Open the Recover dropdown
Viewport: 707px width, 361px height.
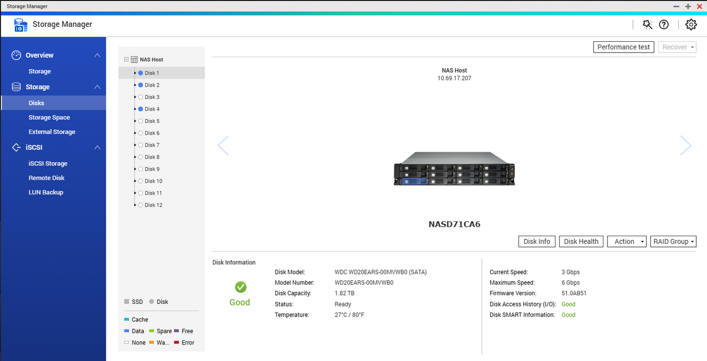[677, 47]
